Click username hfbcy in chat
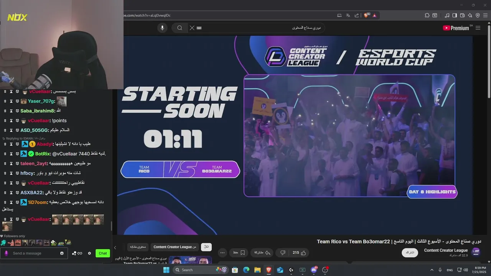The image size is (491, 276). (x=27, y=173)
